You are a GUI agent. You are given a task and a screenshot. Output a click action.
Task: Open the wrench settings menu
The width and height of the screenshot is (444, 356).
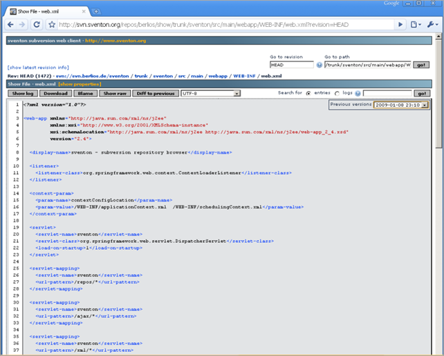[x=432, y=25]
